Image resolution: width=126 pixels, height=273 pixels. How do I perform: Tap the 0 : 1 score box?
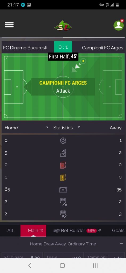click(63, 47)
